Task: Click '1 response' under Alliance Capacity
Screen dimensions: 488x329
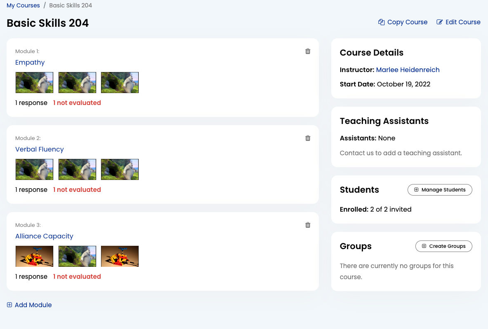Action: click(x=31, y=276)
